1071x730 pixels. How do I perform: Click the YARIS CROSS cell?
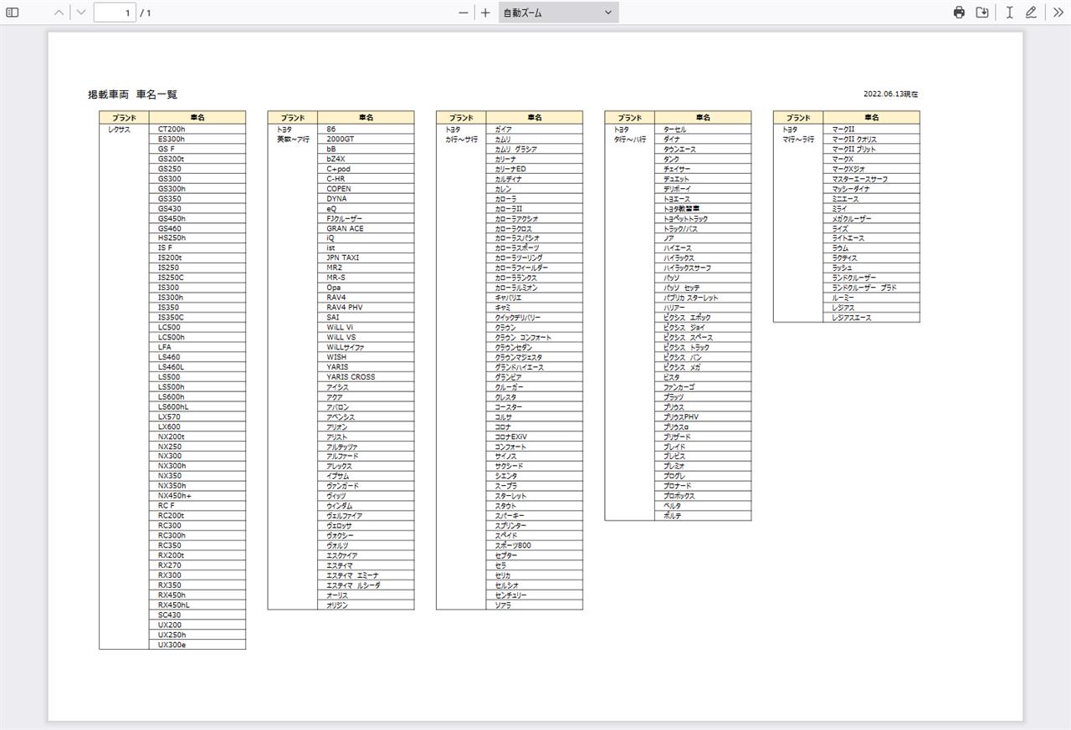click(x=366, y=377)
